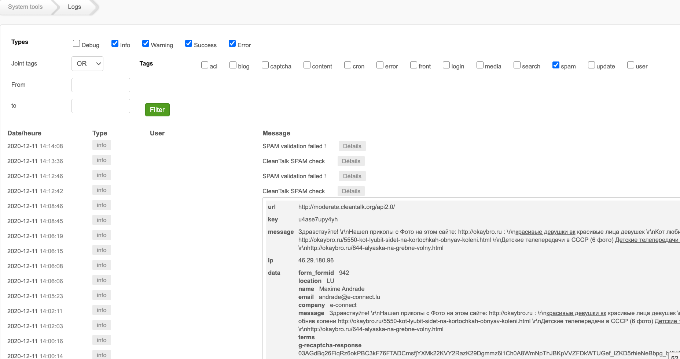Uncheck the Warning type checkbox
The width and height of the screenshot is (680, 359).
coord(146,44)
